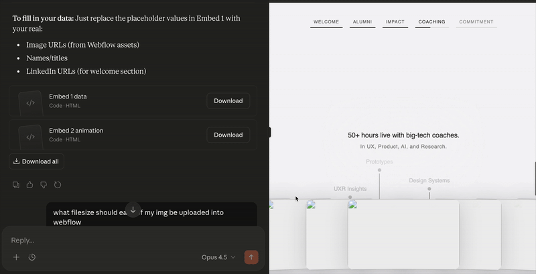Screen dimensions: 536x274
Task: Click the 'LinkedIn URLs (for welcome section)' bullet
Action: (86, 71)
